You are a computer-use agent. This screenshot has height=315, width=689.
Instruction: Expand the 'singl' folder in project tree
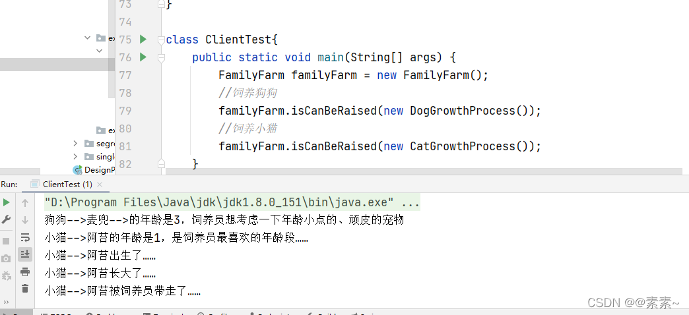click(x=76, y=157)
